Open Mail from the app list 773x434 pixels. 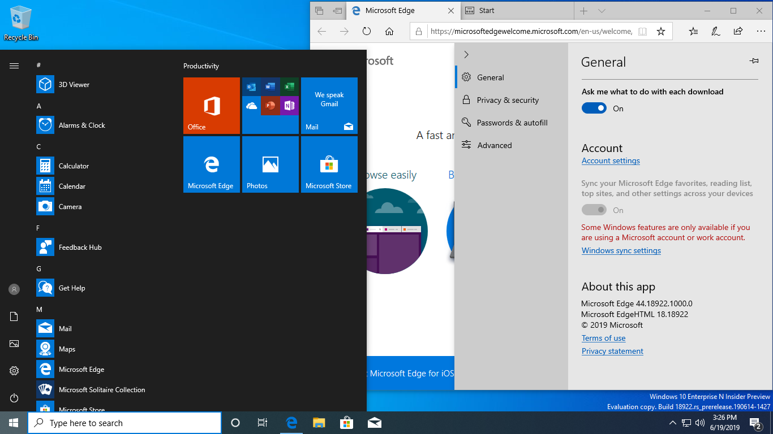pos(102,329)
